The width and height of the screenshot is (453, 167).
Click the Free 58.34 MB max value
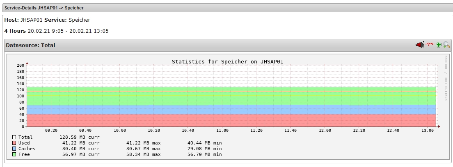pyautogui.click(x=143, y=154)
